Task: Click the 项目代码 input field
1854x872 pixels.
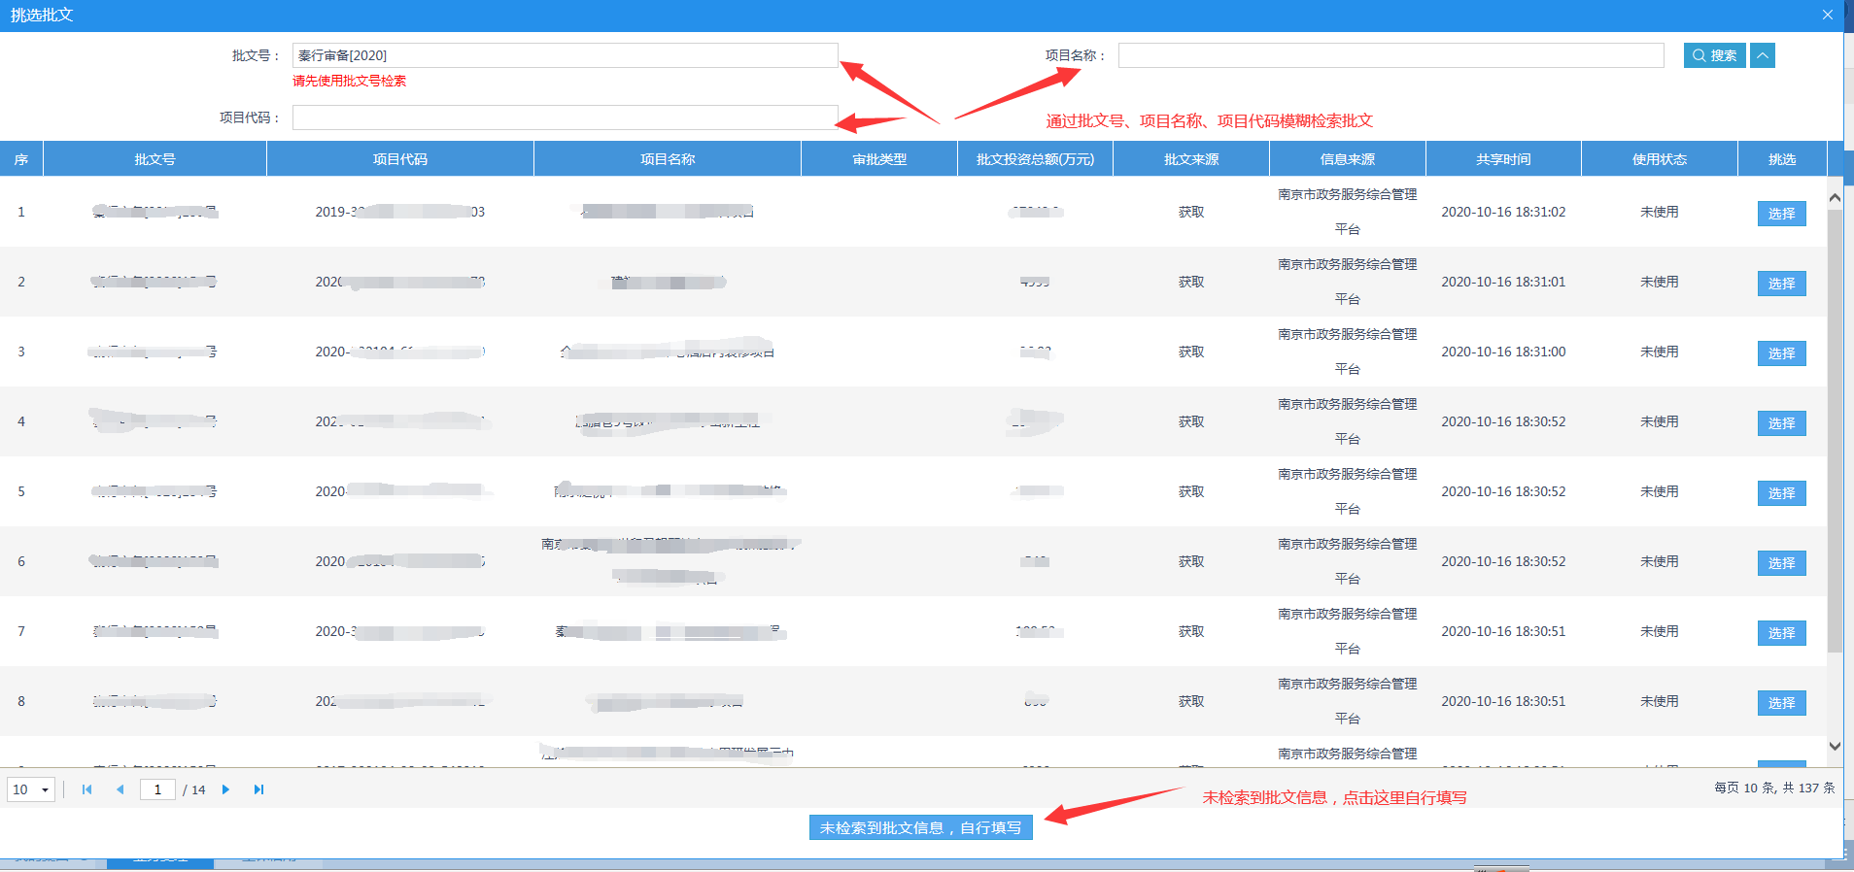Action: click(x=564, y=117)
